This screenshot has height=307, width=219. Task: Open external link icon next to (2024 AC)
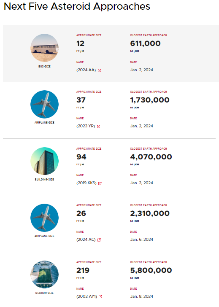pyautogui.click(x=99, y=240)
